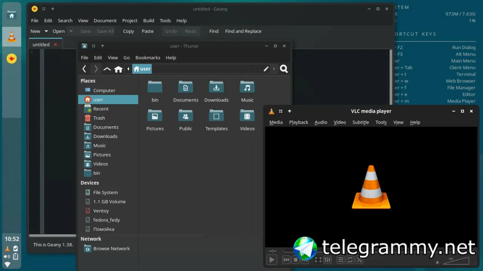Click Find in Geany toolbar
This screenshot has height=271, width=483.
tap(214, 31)
